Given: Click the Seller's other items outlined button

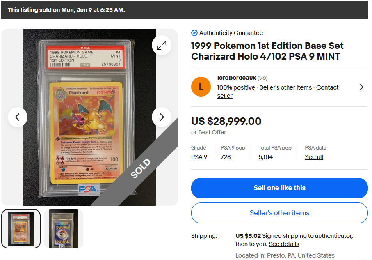Looking at the screenshot, I should point(279,213).
